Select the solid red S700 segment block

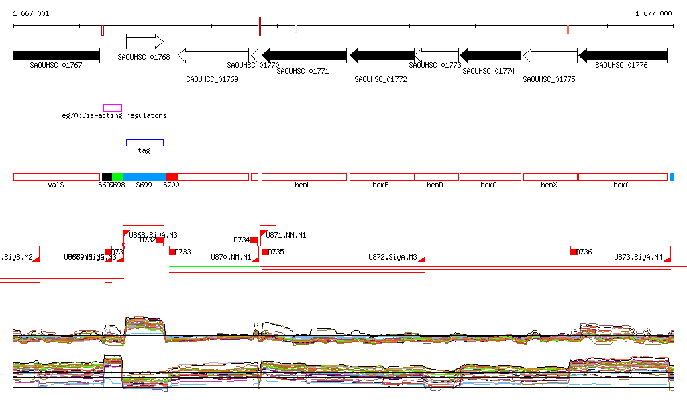(x=172, y=177)
